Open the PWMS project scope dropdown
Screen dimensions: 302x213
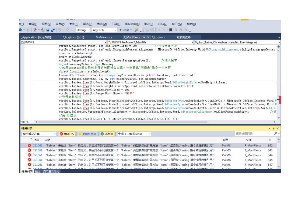click(64, 42)
